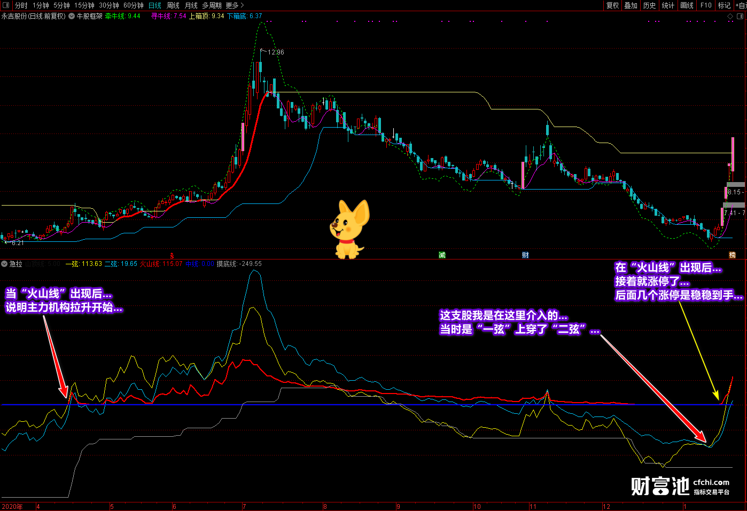The image size is (747, 511).
Task: Select the 1分钟 period
Action: pyautogui.click(x=41, y=5)
